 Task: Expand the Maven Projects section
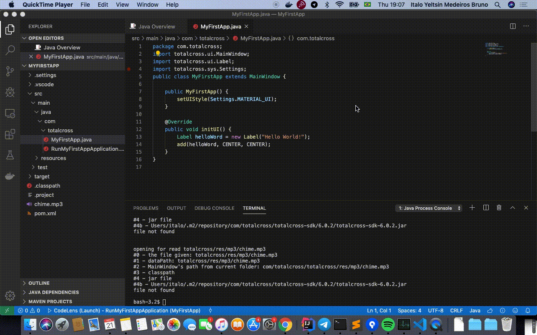pos(73,301)
